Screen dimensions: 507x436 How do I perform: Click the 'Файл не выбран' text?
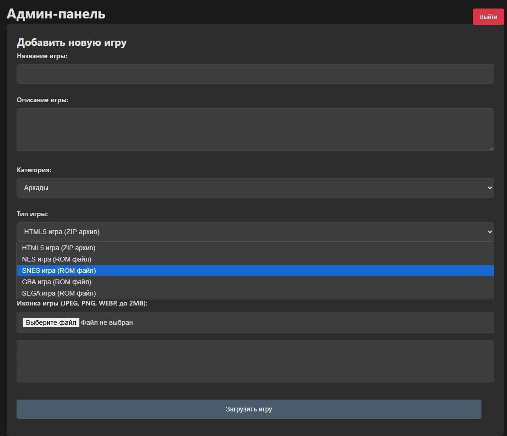pos(107,323)
